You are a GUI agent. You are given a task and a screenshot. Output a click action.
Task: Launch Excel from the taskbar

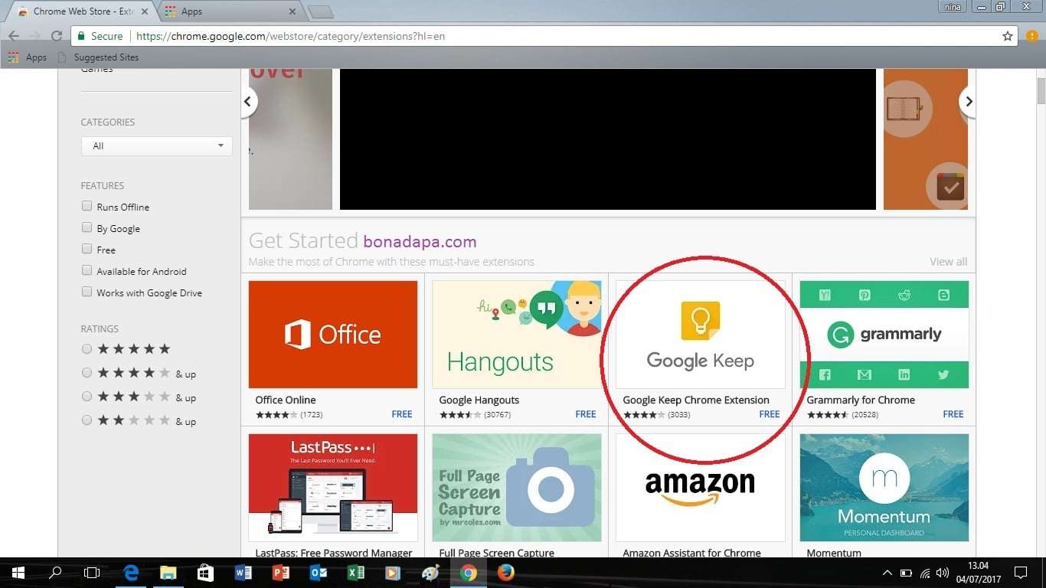click(355, 573)
